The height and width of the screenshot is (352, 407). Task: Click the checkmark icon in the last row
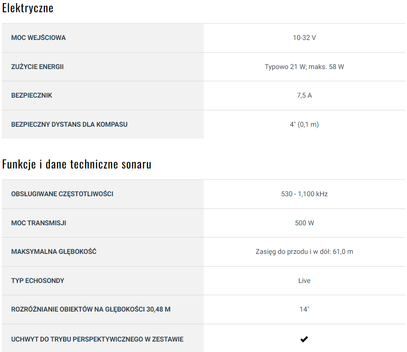[304, 339]
